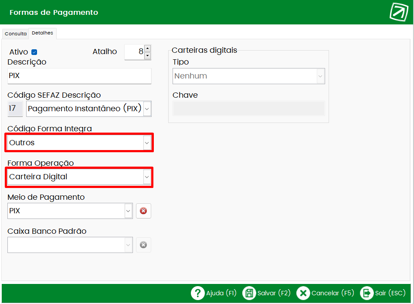The height and width of the screenshot is (304, 414).
Task: Click the Sair exit icon
Action: (x=366, y=293)
